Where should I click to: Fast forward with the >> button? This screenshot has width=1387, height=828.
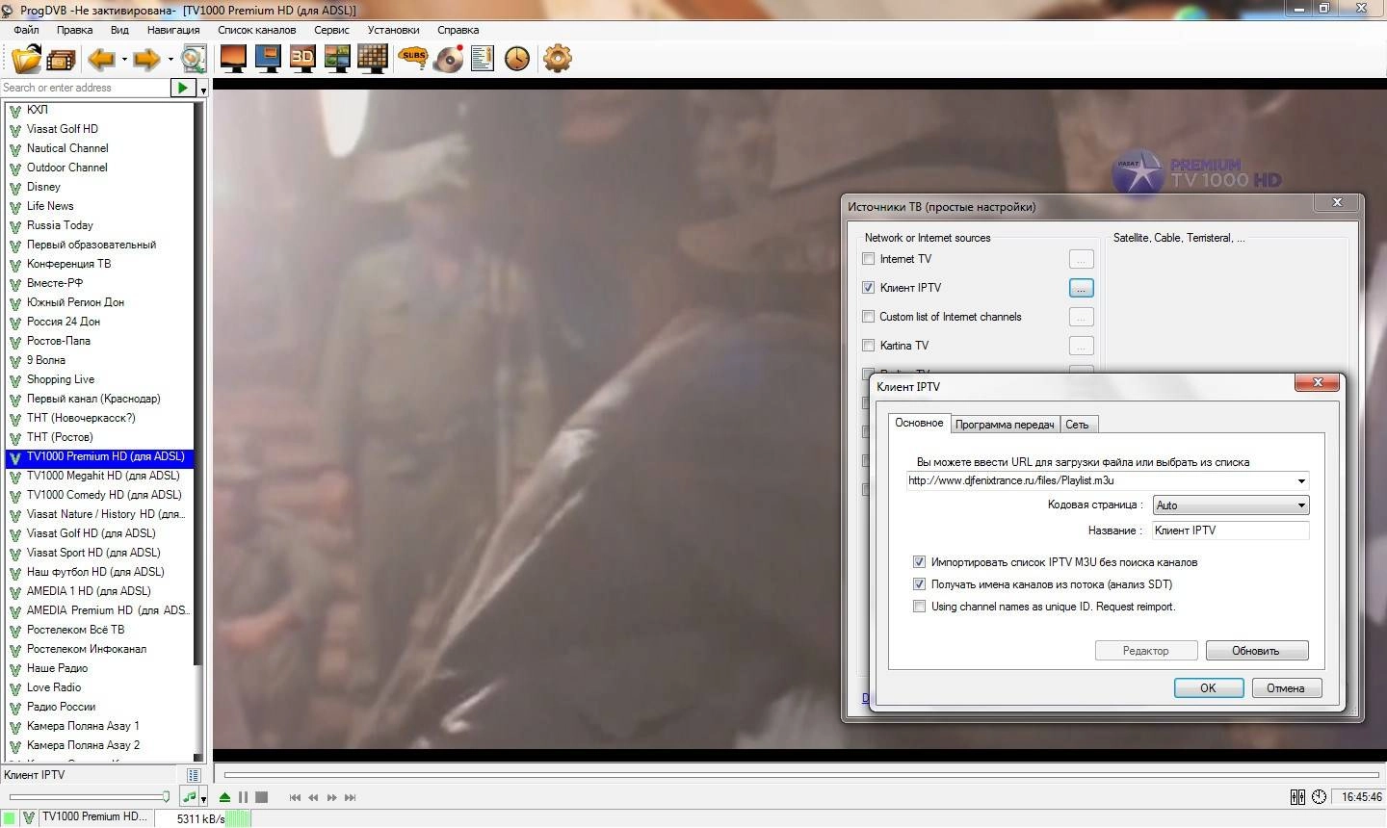(331, 797)
